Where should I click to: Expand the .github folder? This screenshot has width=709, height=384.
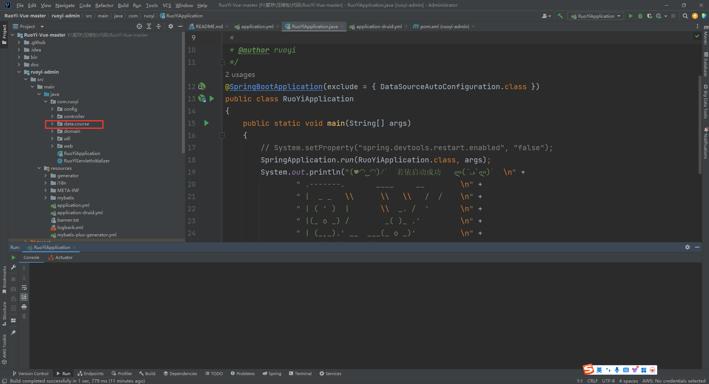[x=19, y=43]
